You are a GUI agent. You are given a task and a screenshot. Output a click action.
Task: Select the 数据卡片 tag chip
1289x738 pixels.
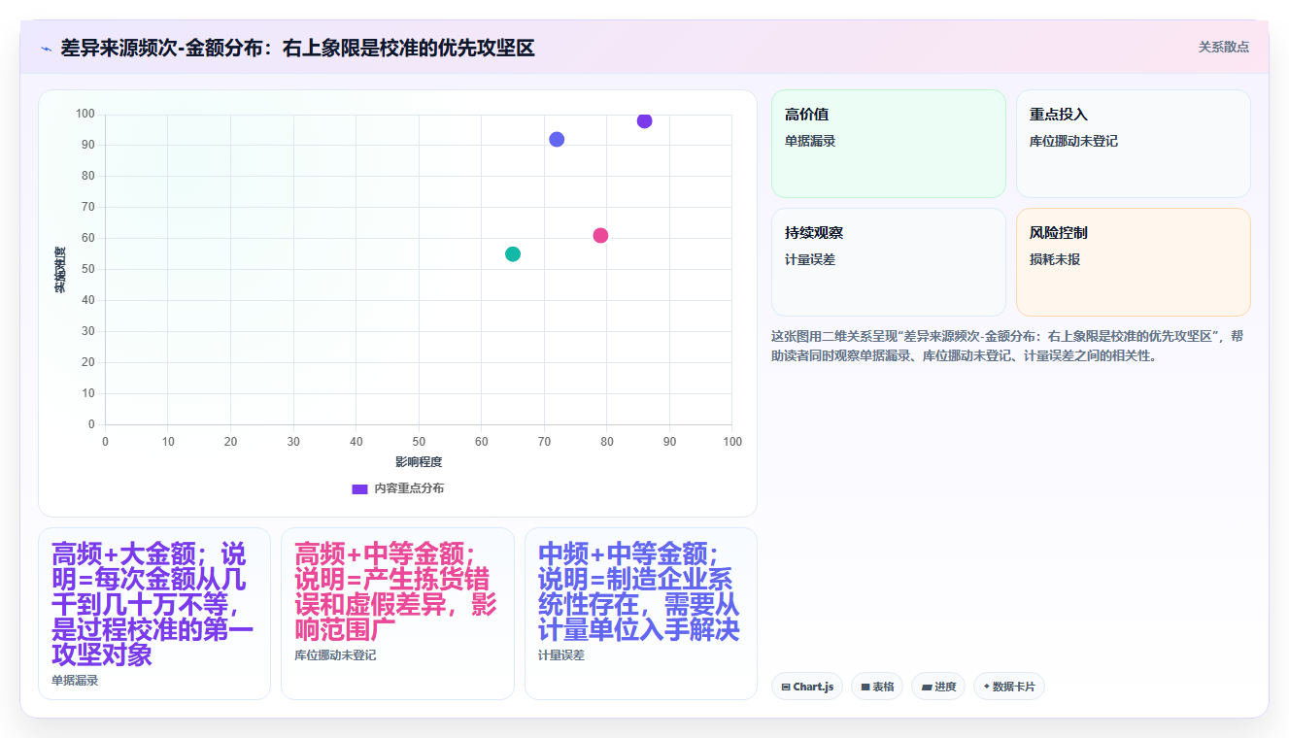pos(1009,687)
